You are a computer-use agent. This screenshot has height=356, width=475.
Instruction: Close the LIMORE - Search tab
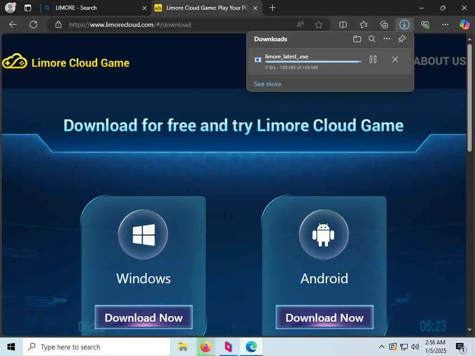(145, 8)
